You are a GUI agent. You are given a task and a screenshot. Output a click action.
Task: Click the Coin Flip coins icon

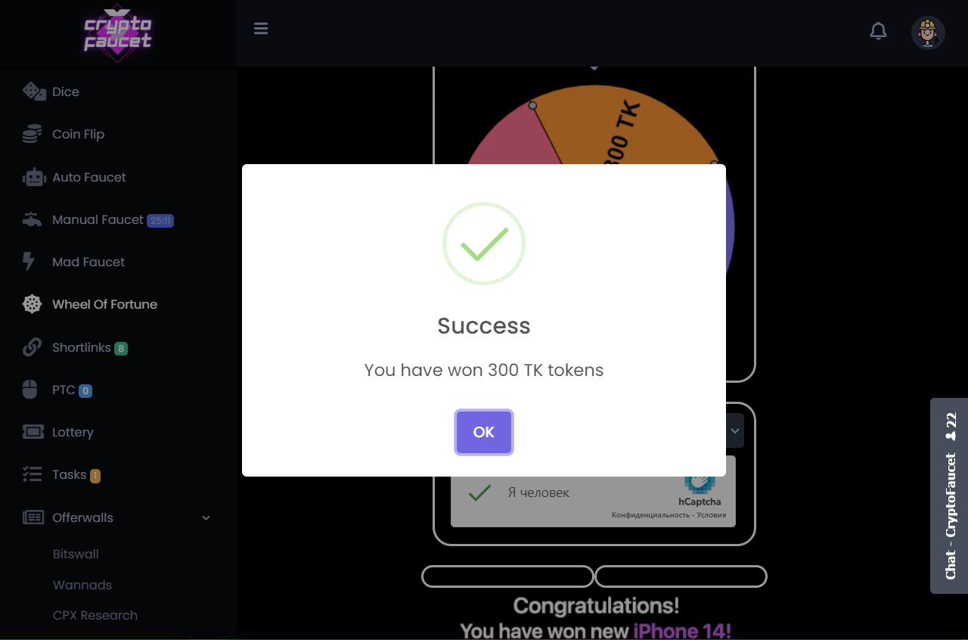[x=32, y=134]
